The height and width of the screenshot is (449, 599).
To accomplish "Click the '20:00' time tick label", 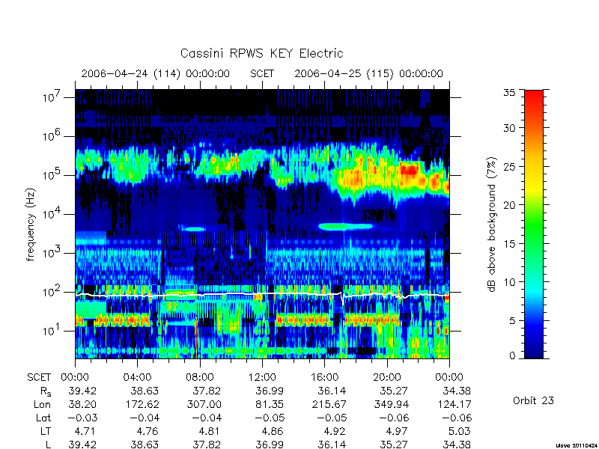I will (387, 377).
